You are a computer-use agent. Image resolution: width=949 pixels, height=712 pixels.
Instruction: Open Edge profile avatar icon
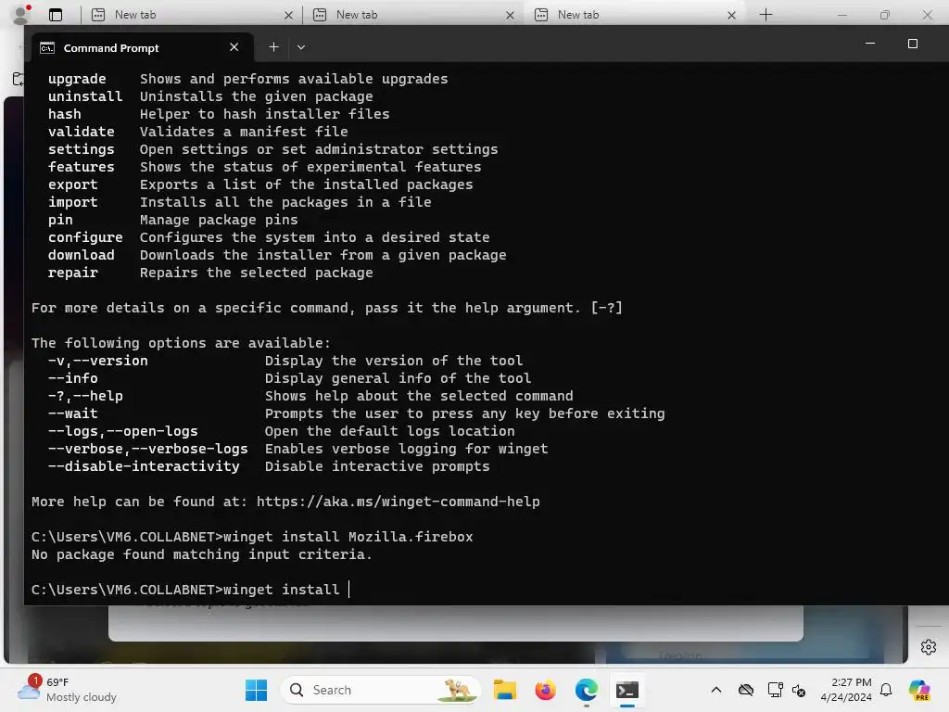(x=21, y=15)
